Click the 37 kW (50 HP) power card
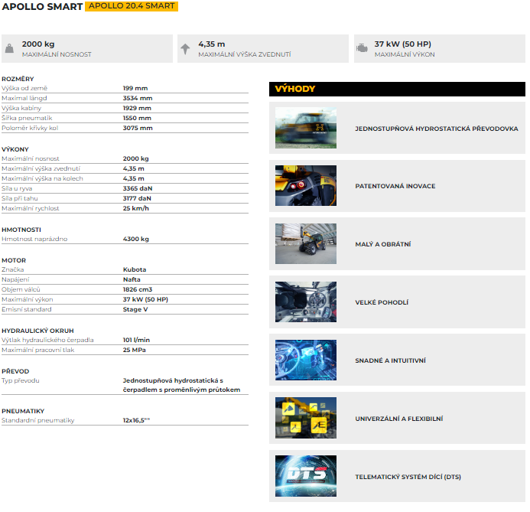 440,49
